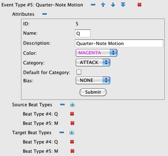Add a new Source Beat Type
The image size is (168, 156).
click(x=72, y=104)
